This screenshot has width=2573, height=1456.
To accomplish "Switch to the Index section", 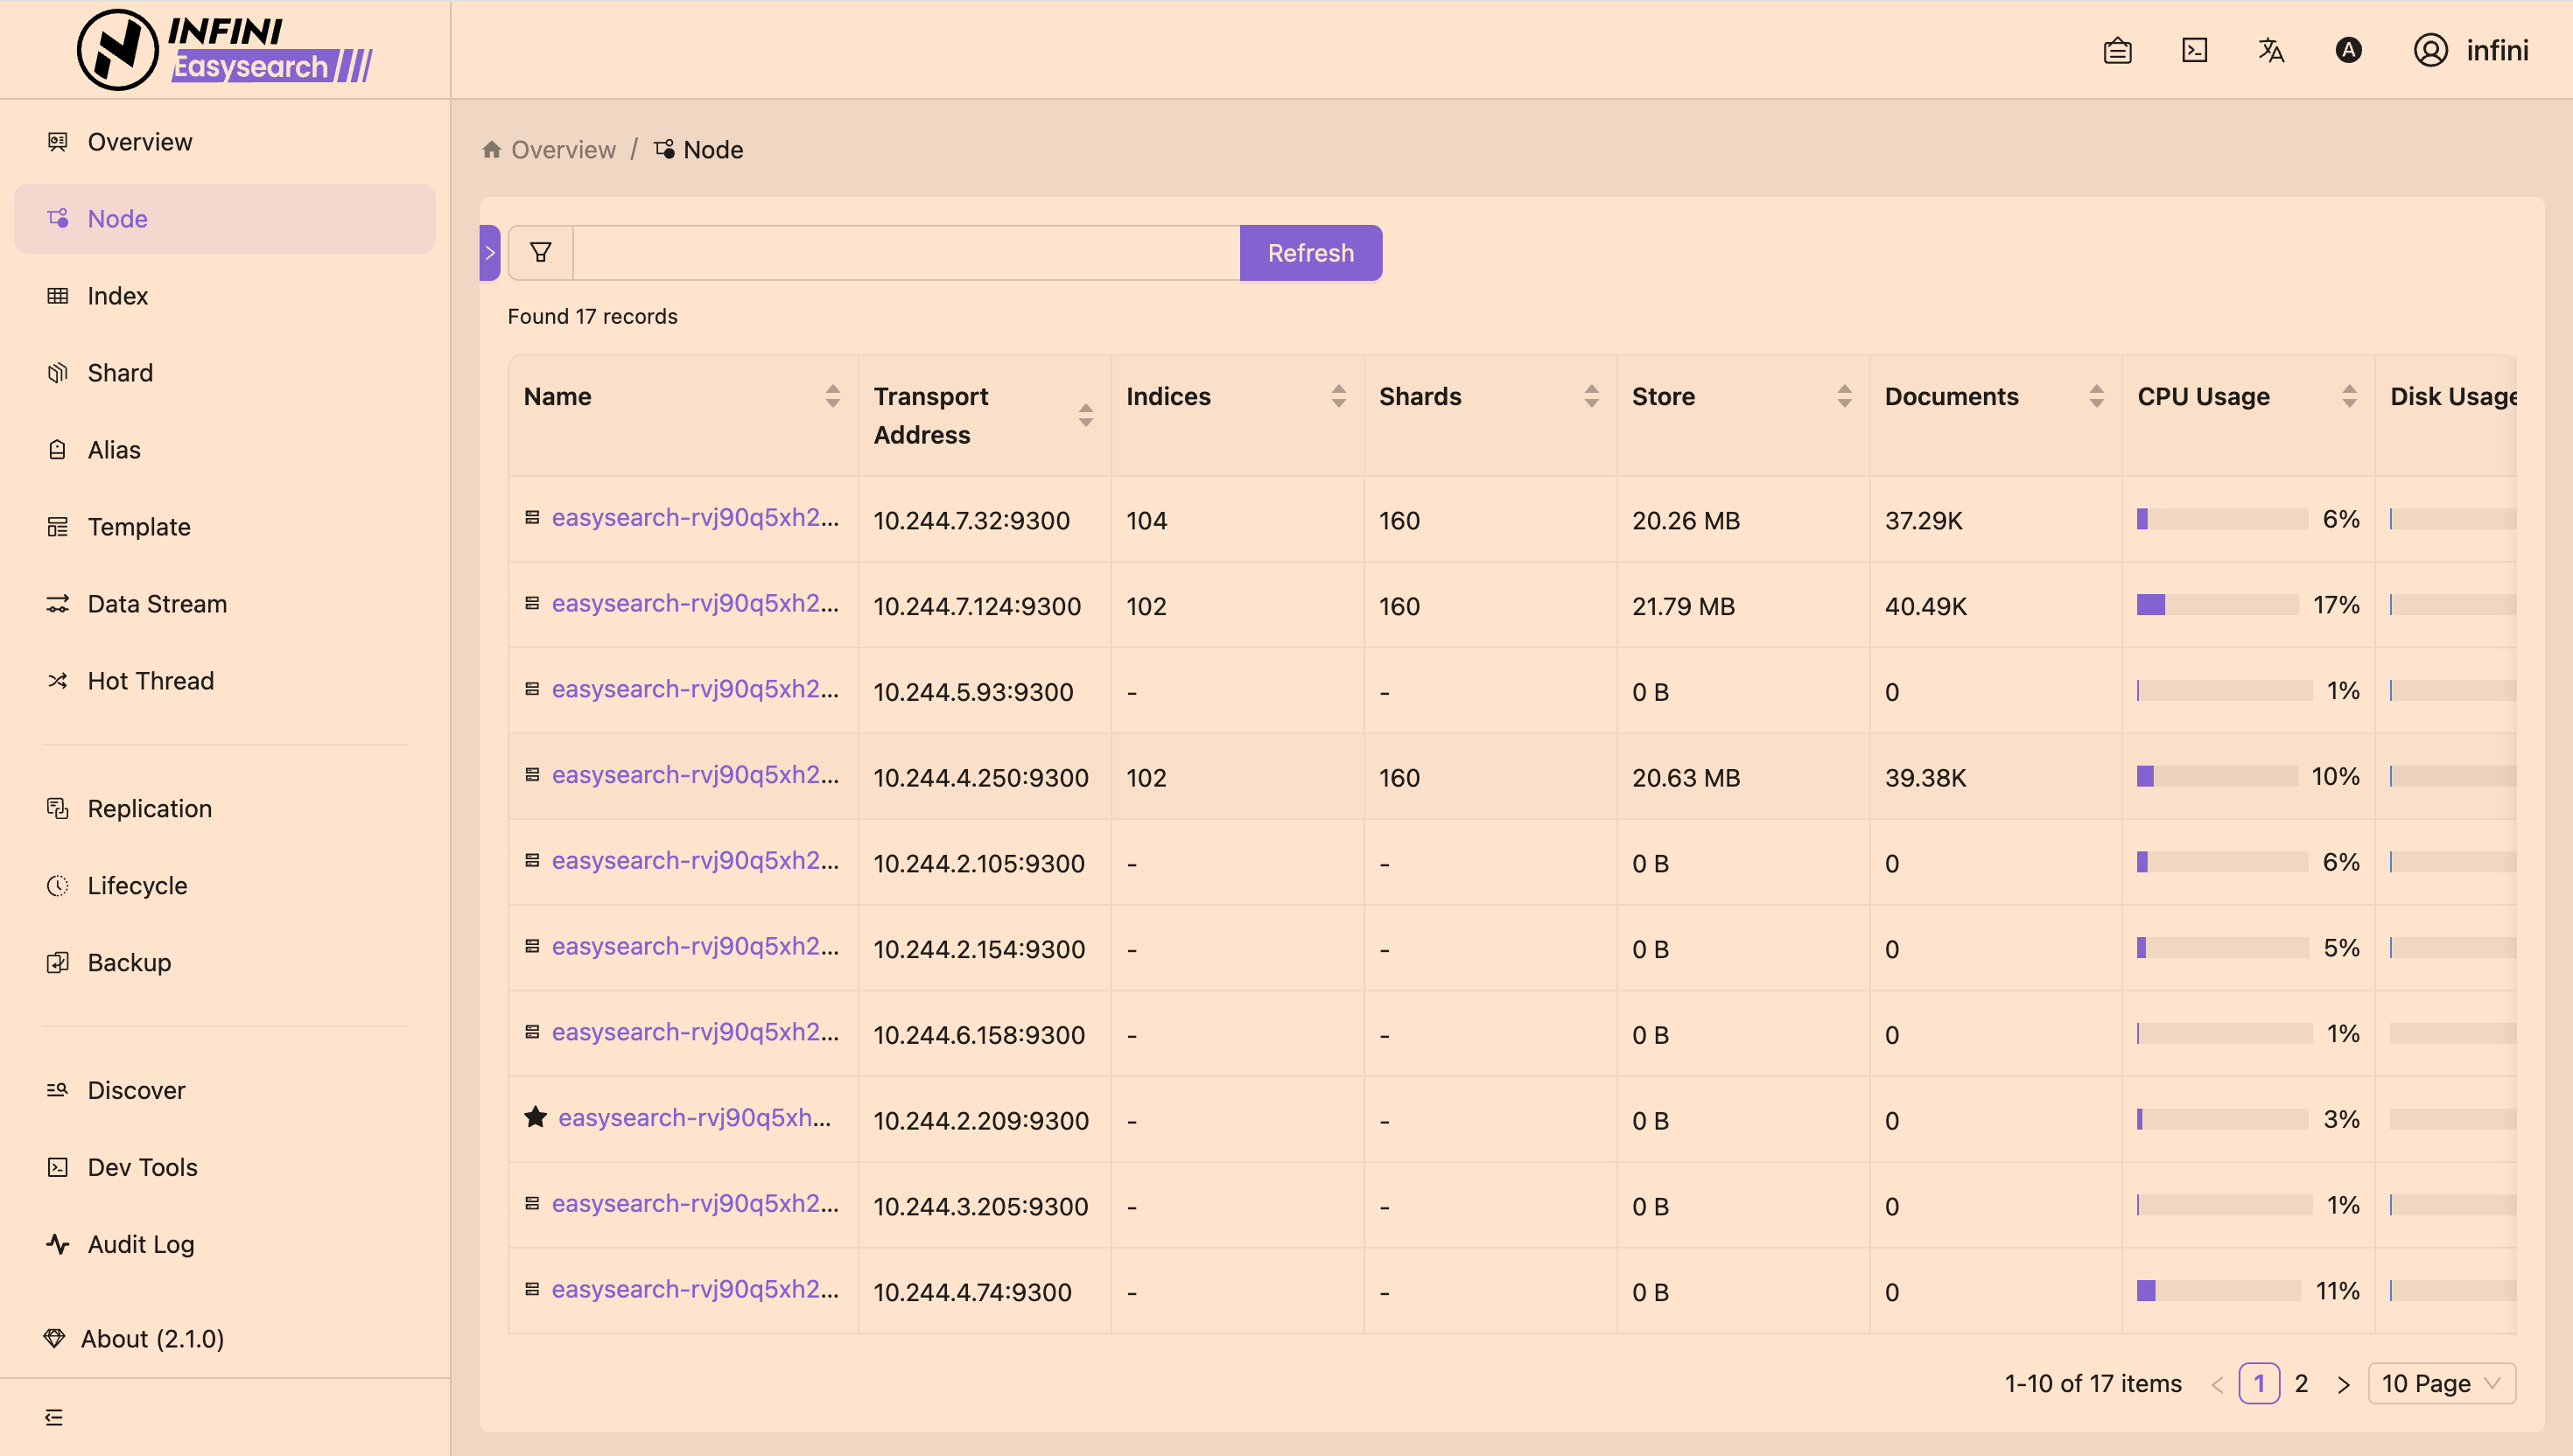I will (117, 295).
